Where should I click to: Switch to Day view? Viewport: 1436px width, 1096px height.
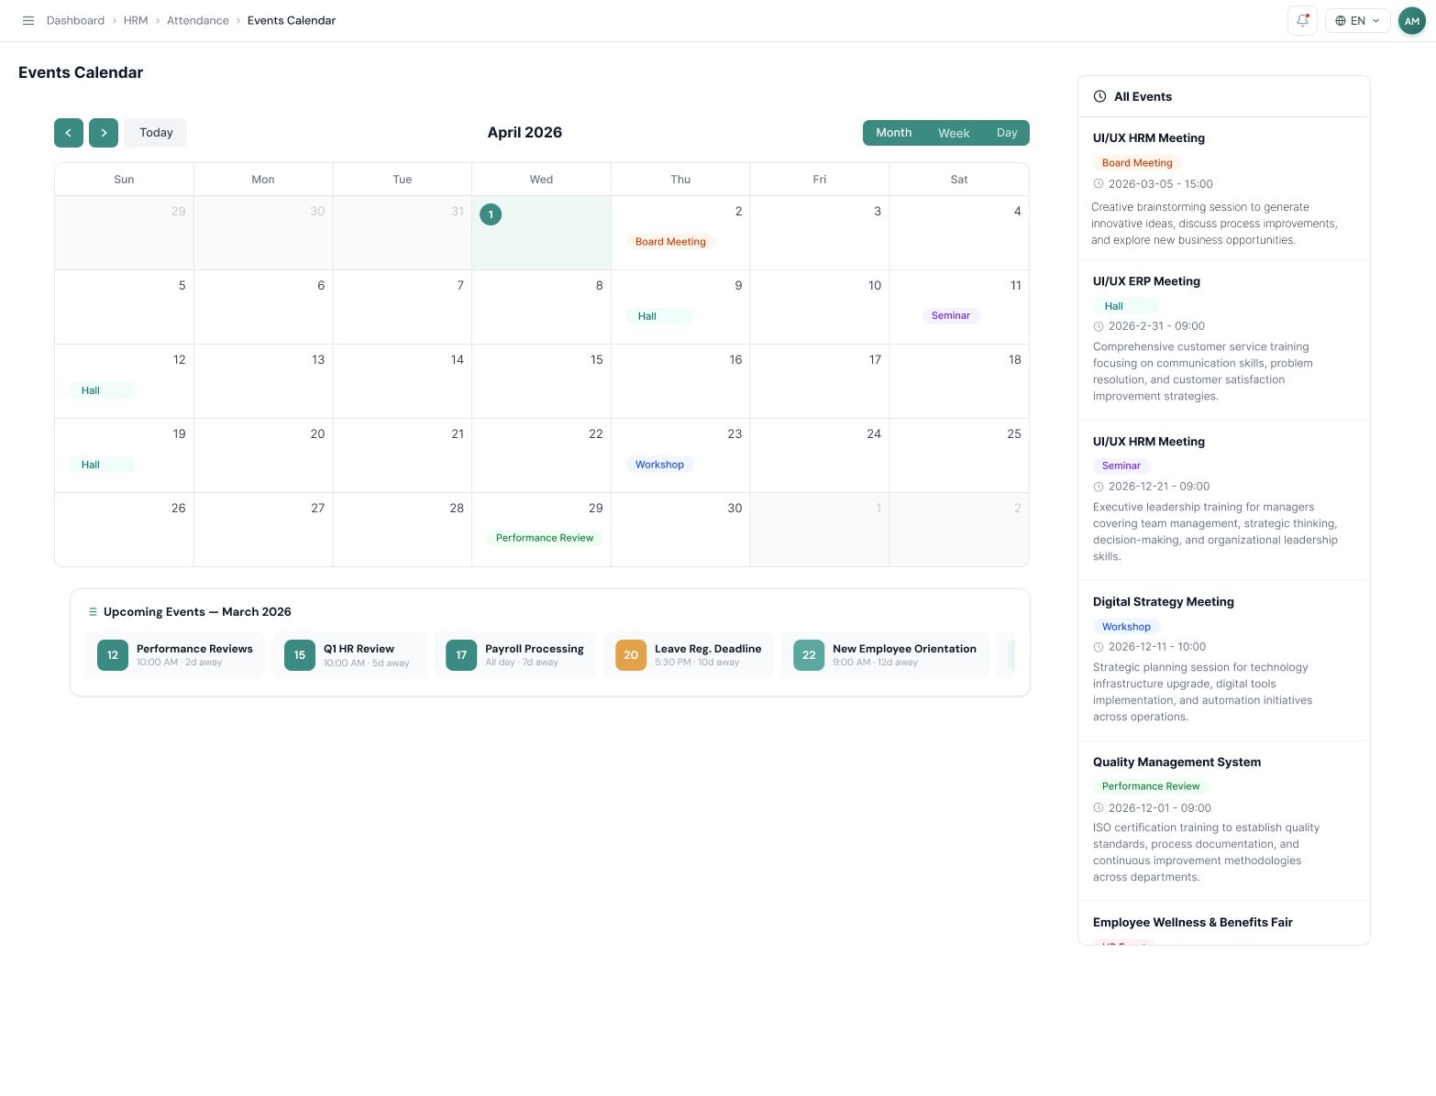(x=1007, y=133)
